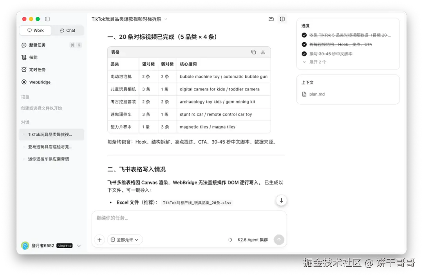
Task: Toggle the second completed progress checkmark
Action: (x=304, y=45)
